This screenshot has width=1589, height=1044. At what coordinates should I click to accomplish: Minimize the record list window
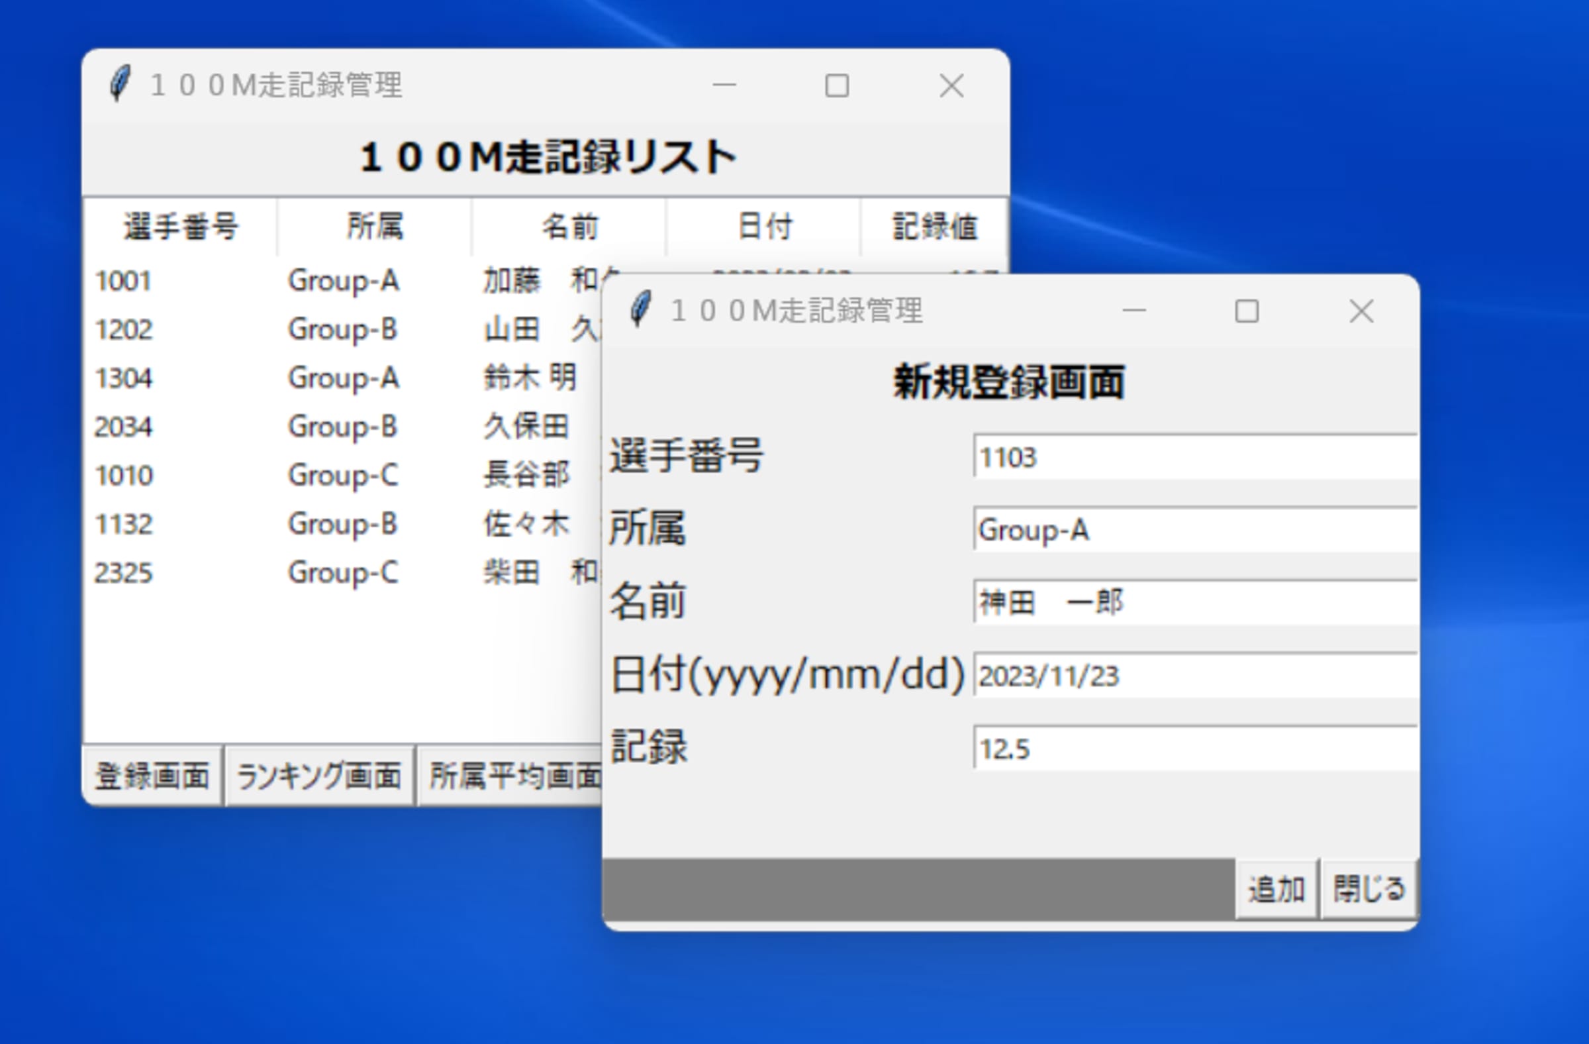click(x=724, y=85)
